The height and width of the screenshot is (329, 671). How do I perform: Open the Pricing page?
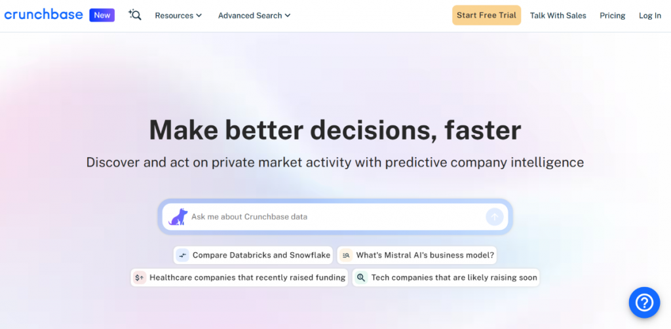coord(613,16)
